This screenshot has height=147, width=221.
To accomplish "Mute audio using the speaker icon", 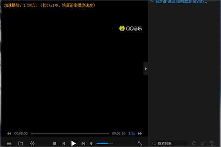I will pos(92,143).
